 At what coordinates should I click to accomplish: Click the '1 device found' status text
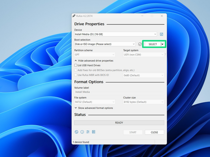pos(81,142)
